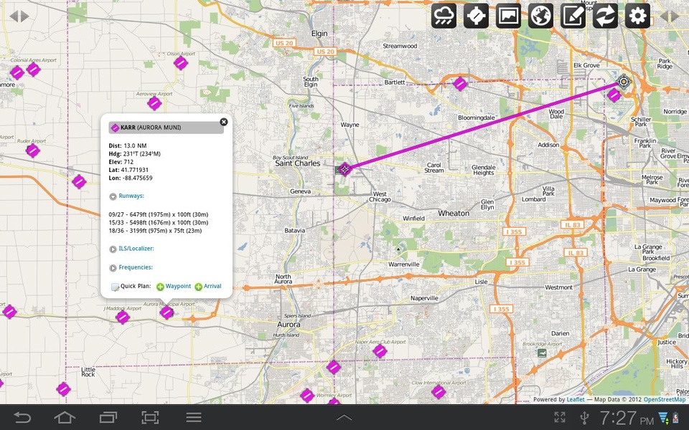The width and height of the screenshot is (689, 430).
Task: Add KARR as Waypoint
Action: [174, 287]
